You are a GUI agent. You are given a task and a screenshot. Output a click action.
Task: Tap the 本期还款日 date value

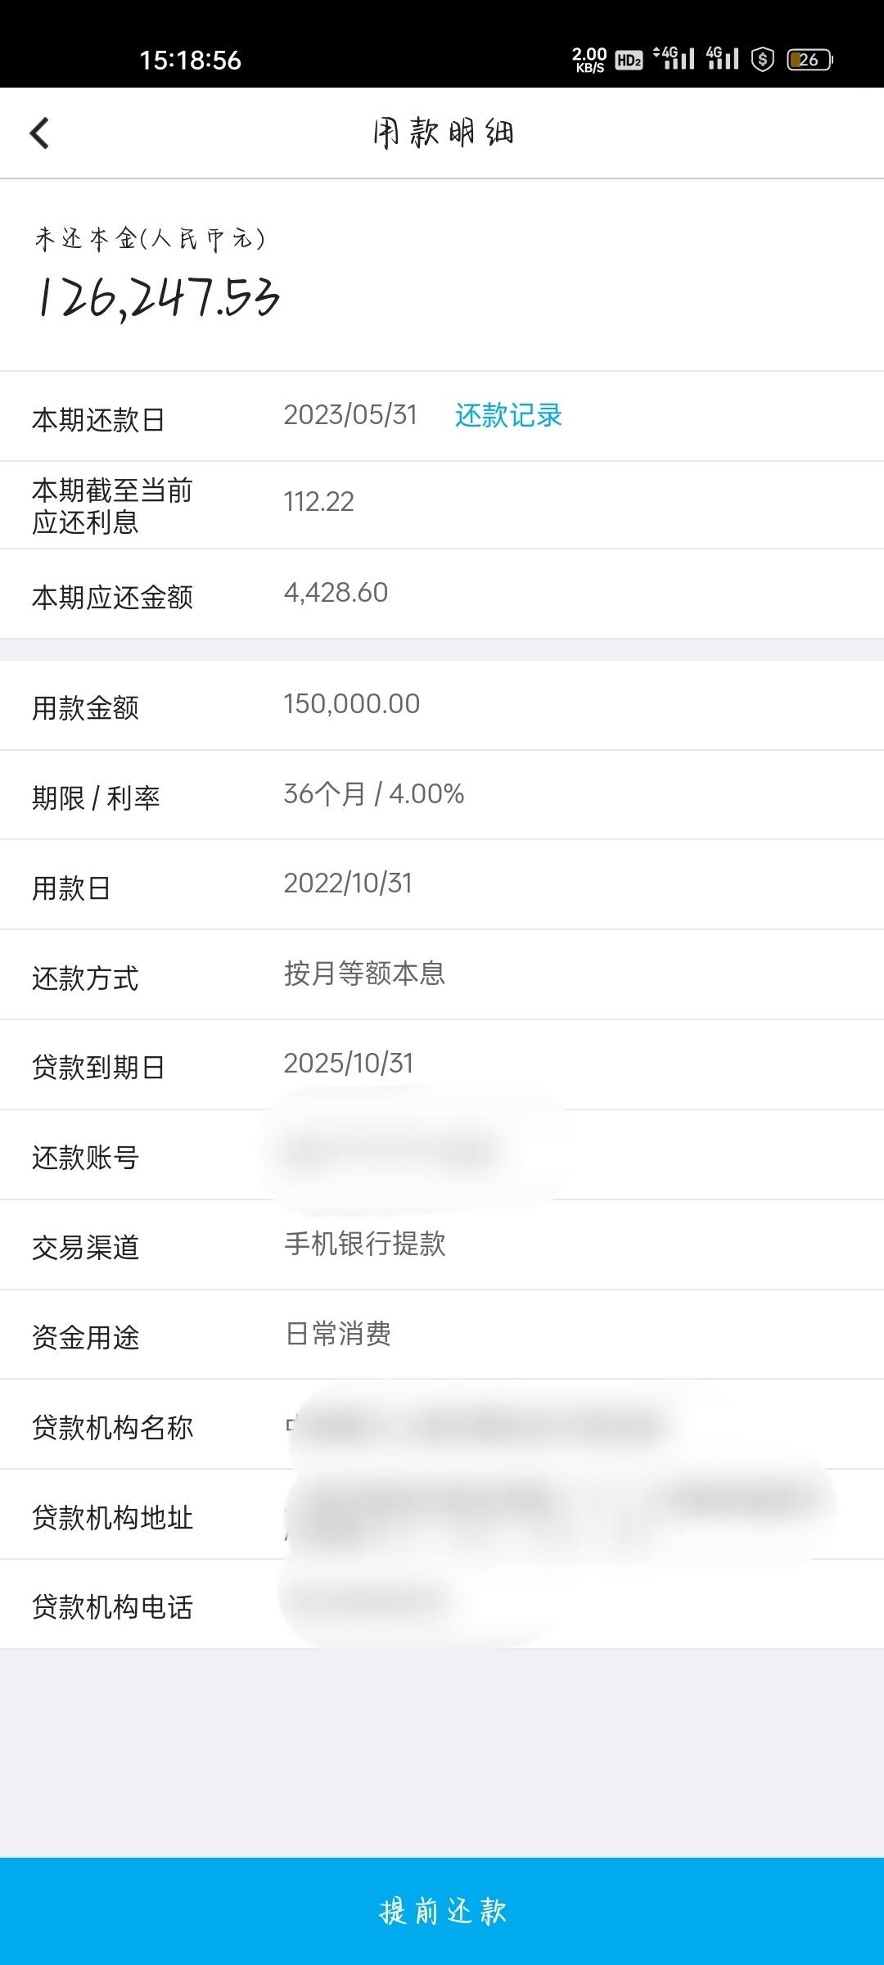pos(350,415)
